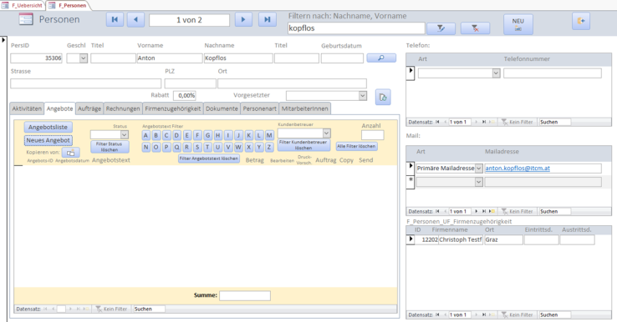Screen dimensions: 617x322
Task: Open Firmenzugehörigkeit tab
Action: coord(173,108)
